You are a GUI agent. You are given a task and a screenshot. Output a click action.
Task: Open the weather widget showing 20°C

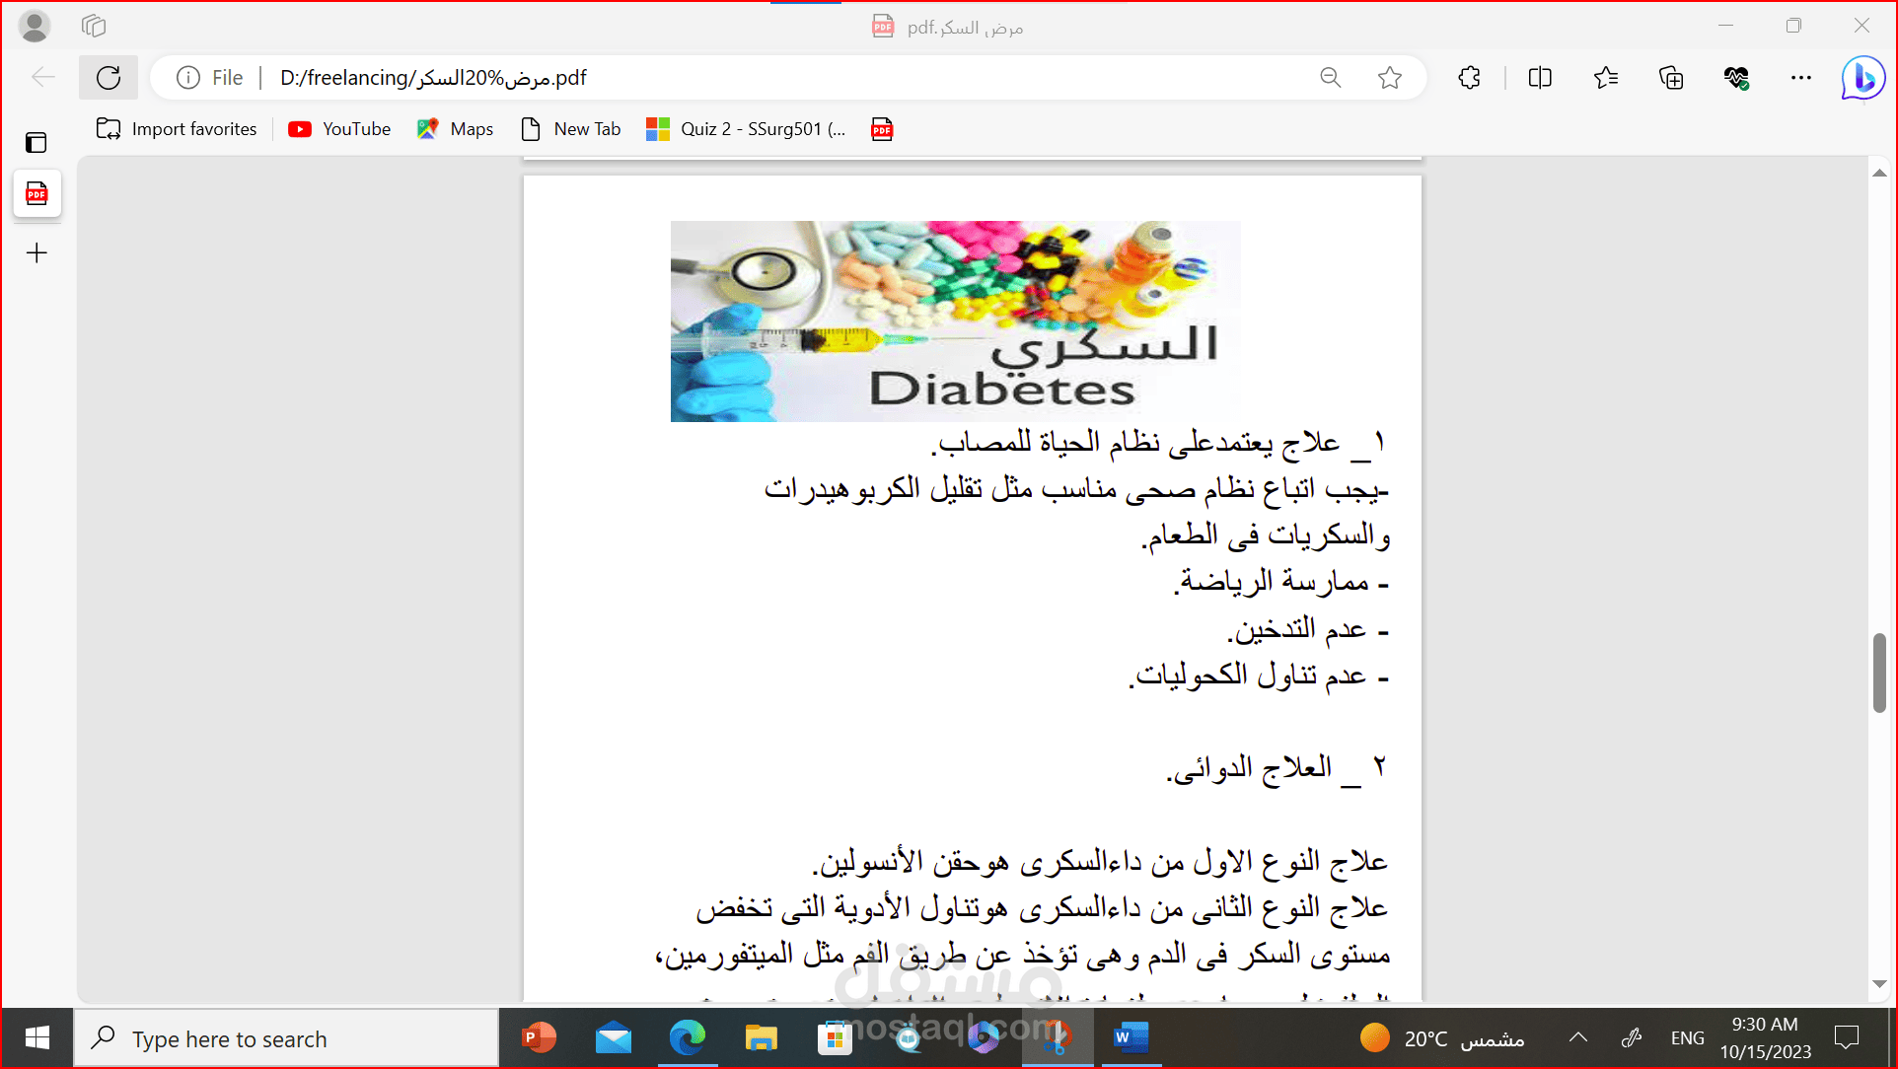click(x=1441, y=1038)
